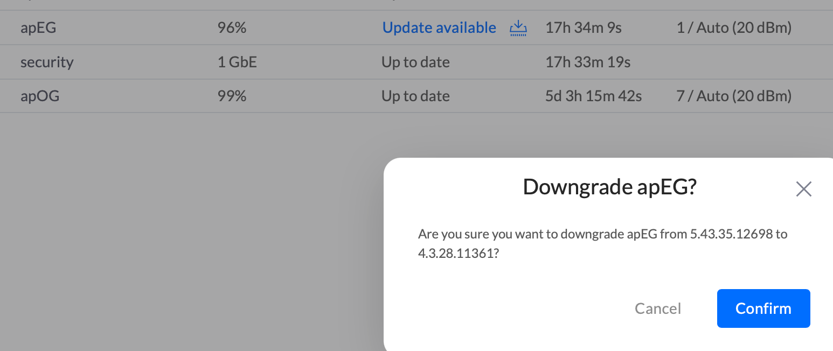The image size is (833, 351).
Task: Click the Up to date status for security
Action: (x=415, y=62)
